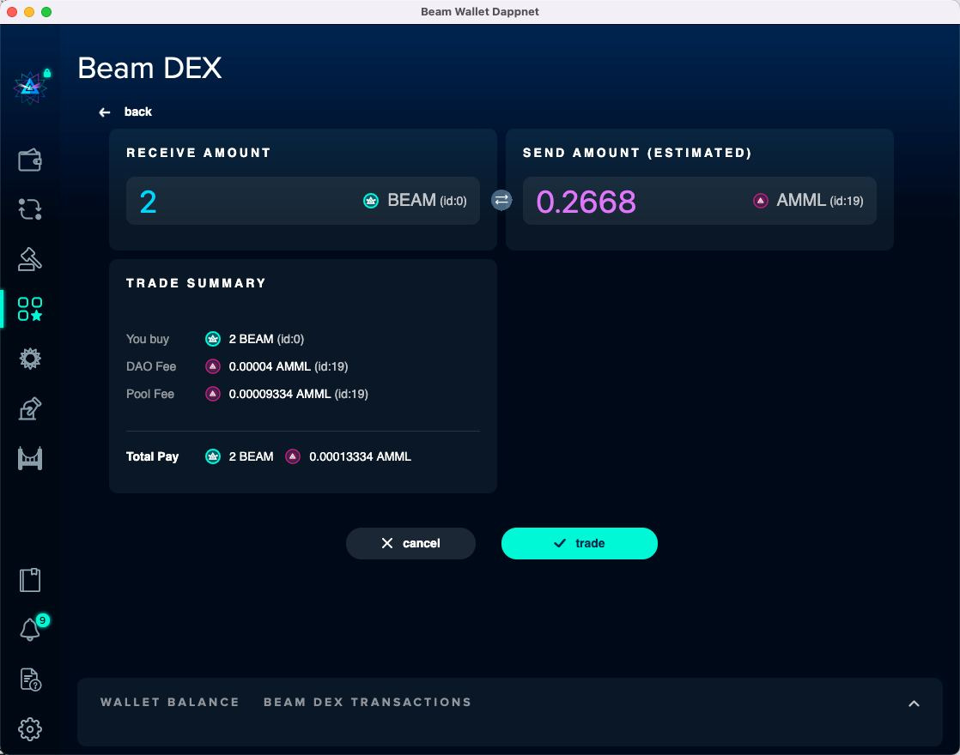Image resolution: width=960 pixels, height=755 pixels.
Task: Click the bridge sidebar icon
Action: (29, 458)
